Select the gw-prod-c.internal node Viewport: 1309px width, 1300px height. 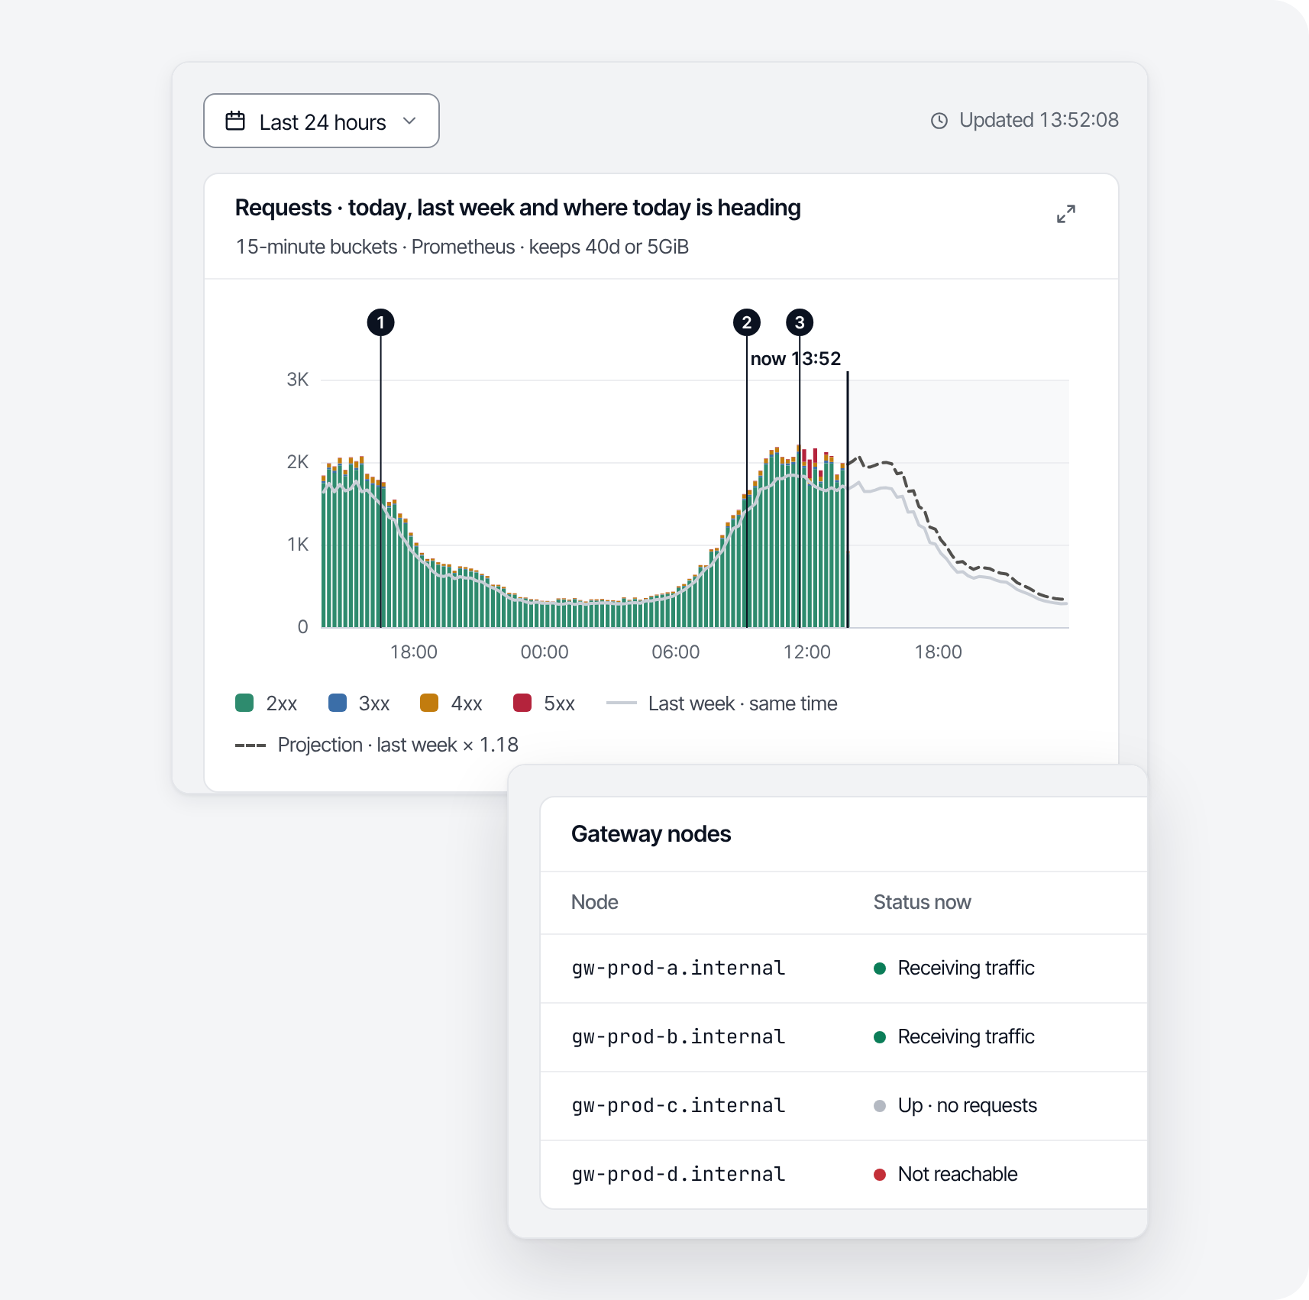pyautogui.click(x=678, y=1105)
